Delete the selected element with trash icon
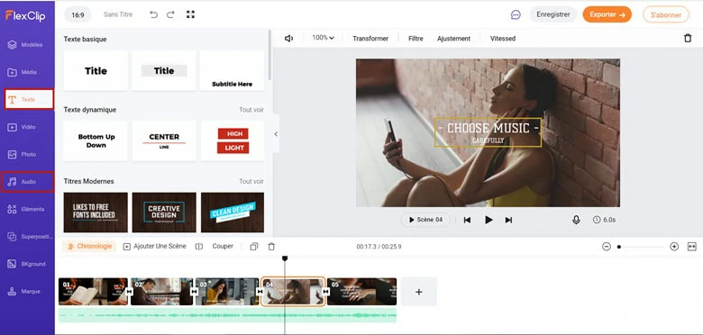 click(x=688, y=38)
